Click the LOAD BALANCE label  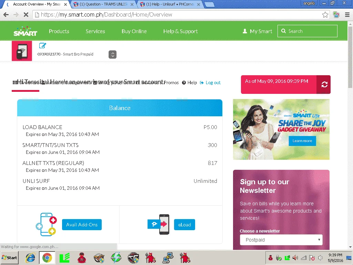tap(42, 127)
